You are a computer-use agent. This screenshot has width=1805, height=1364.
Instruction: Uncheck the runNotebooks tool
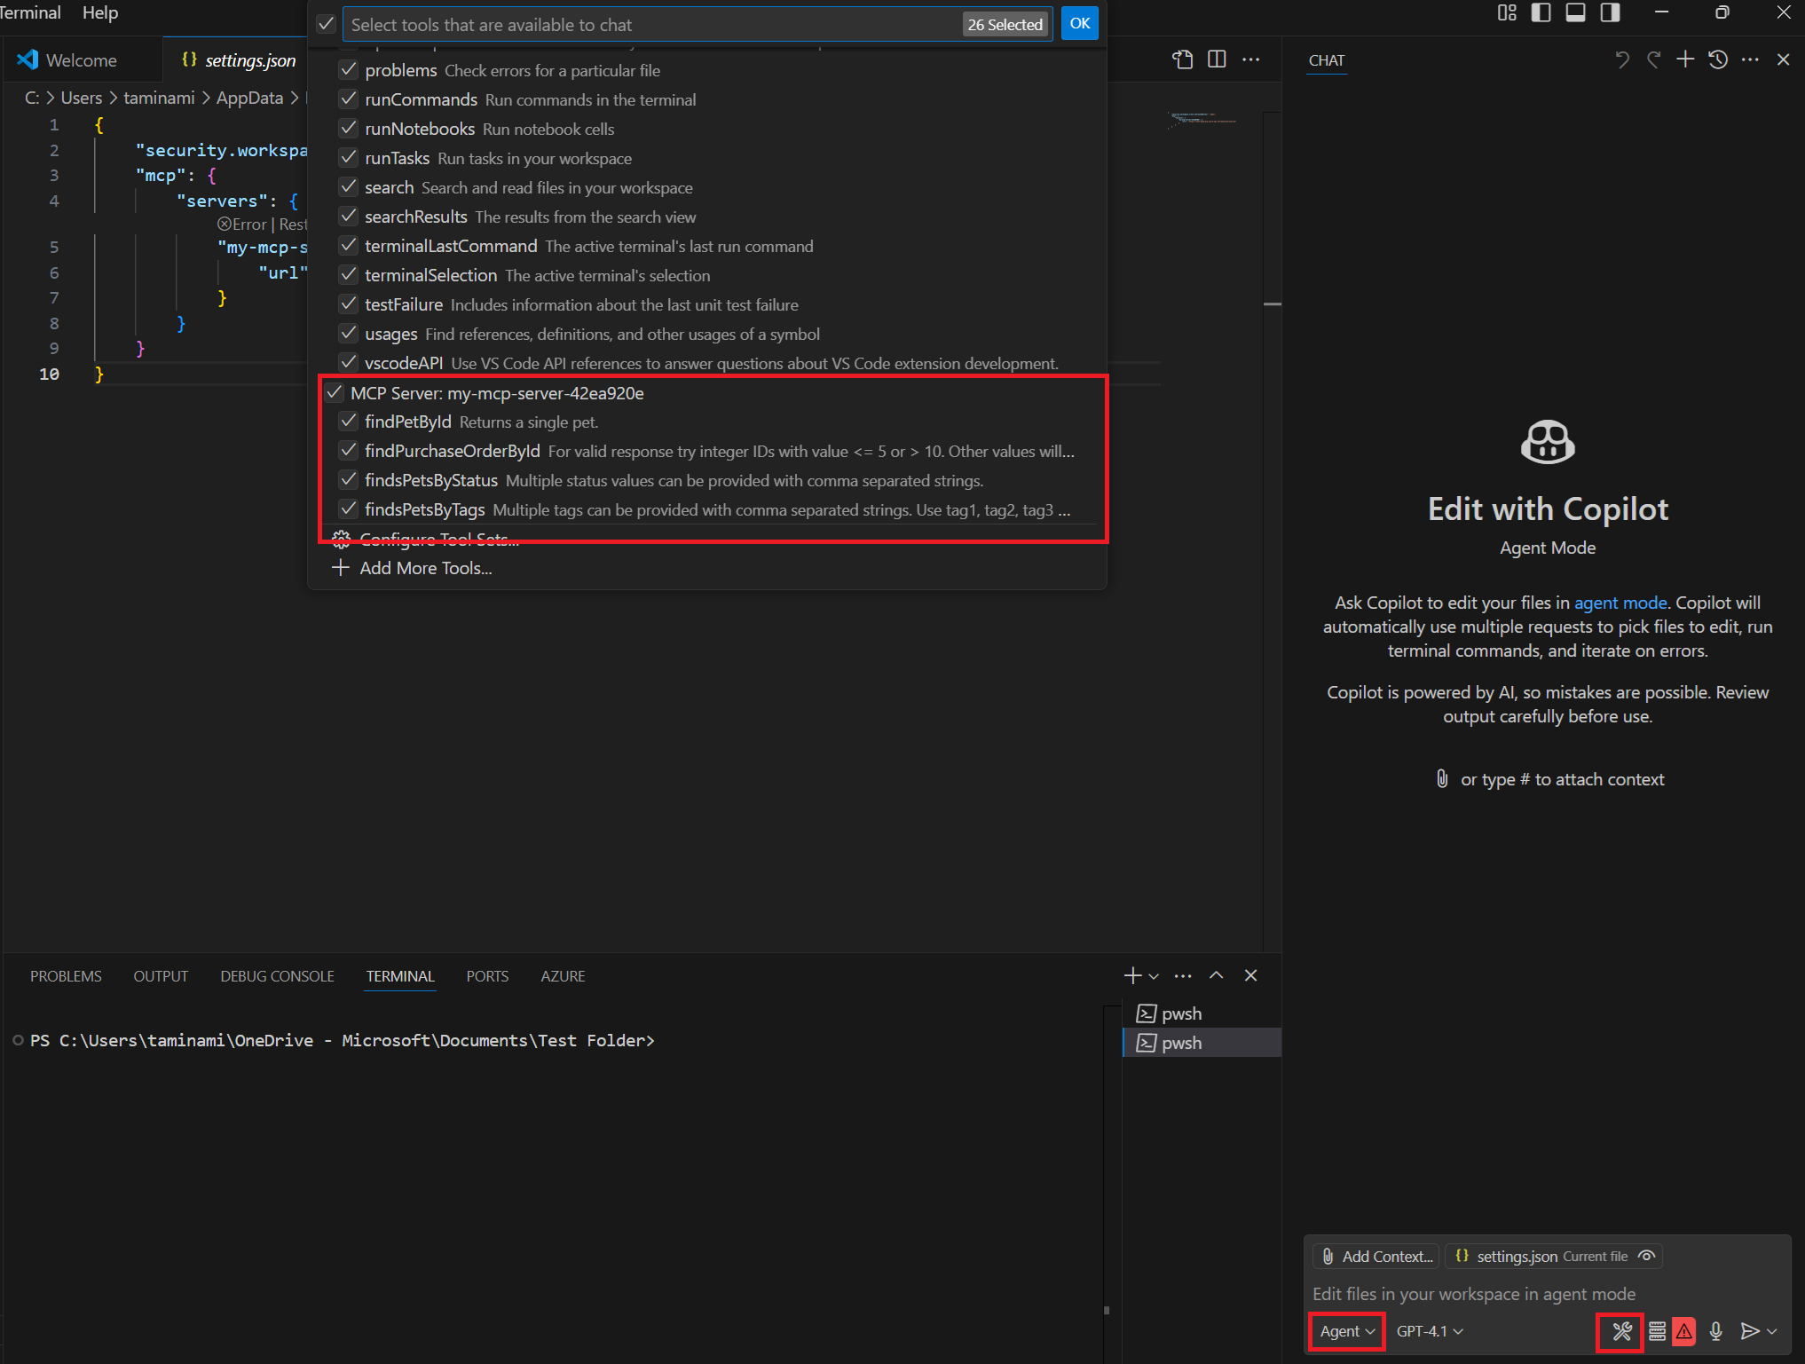coord(349,128)
